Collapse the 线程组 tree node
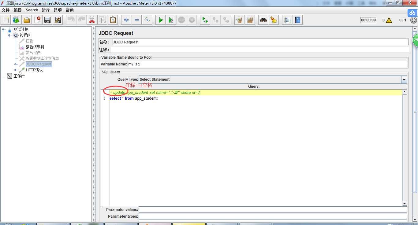Viewport: 418px width, 225px height. pos(9,35)
